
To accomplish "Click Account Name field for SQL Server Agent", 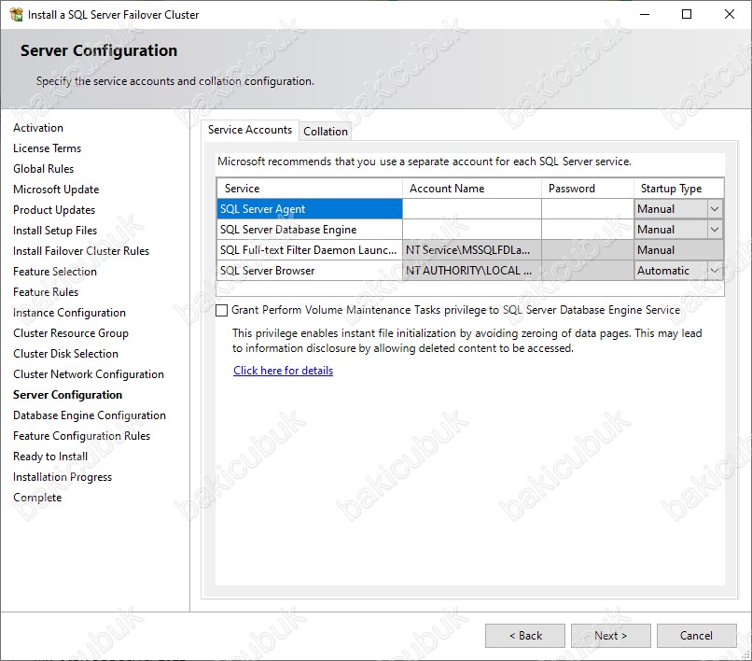I will coord(472,209).
